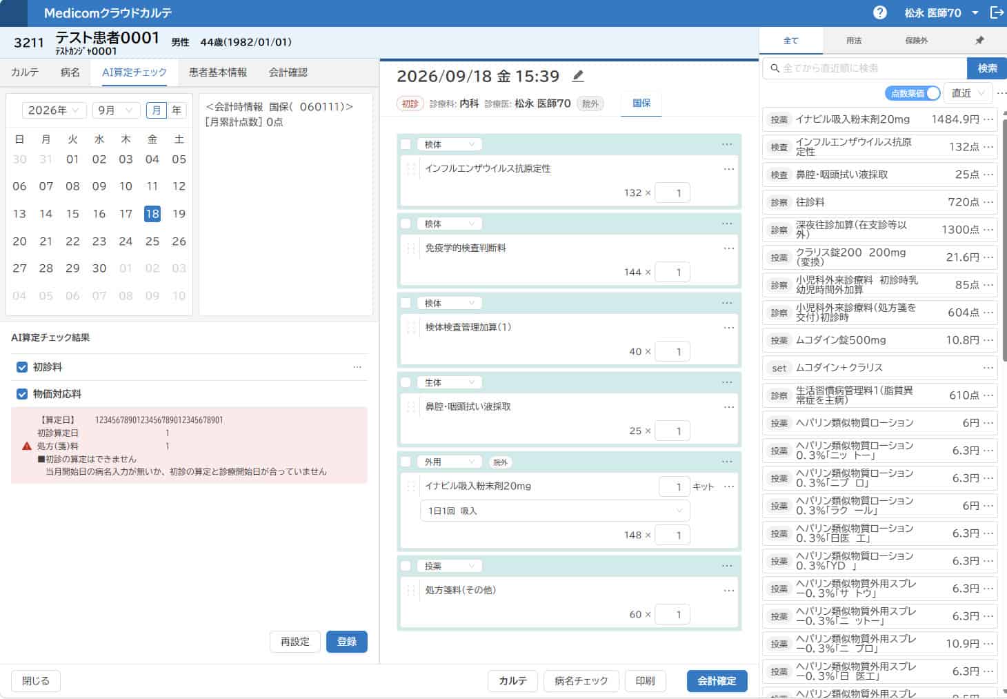Open more options for インフルエンザウイルス抗原定性 order row
Viewport: 1007px width, 699px height.
point(729,169)
